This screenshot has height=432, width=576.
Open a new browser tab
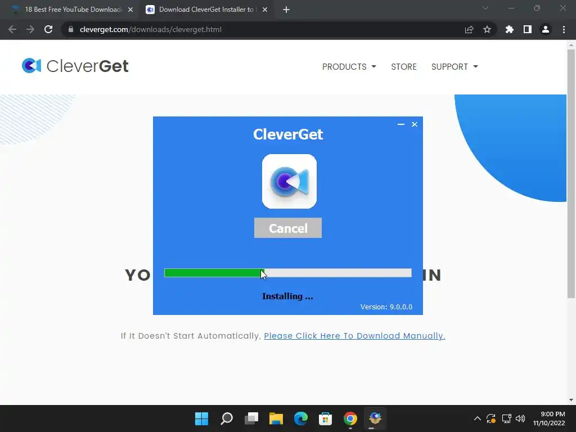[286, 10]
